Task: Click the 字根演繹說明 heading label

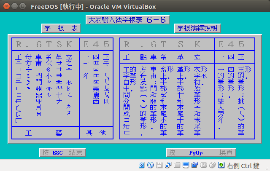Action: pyautogui.click(x=197, y=28)
